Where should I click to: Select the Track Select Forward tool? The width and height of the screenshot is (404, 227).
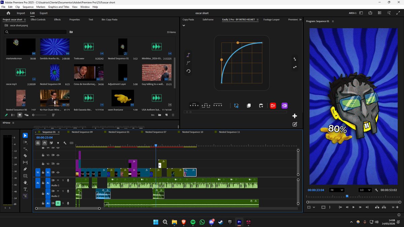click(x=25, y=142)
